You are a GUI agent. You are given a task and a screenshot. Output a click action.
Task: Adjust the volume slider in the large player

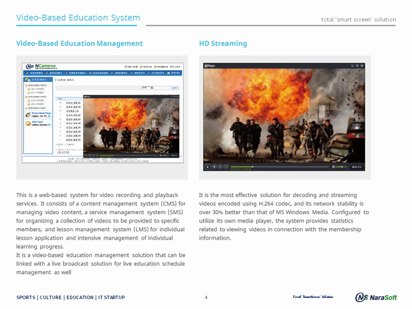pos(342,167)
